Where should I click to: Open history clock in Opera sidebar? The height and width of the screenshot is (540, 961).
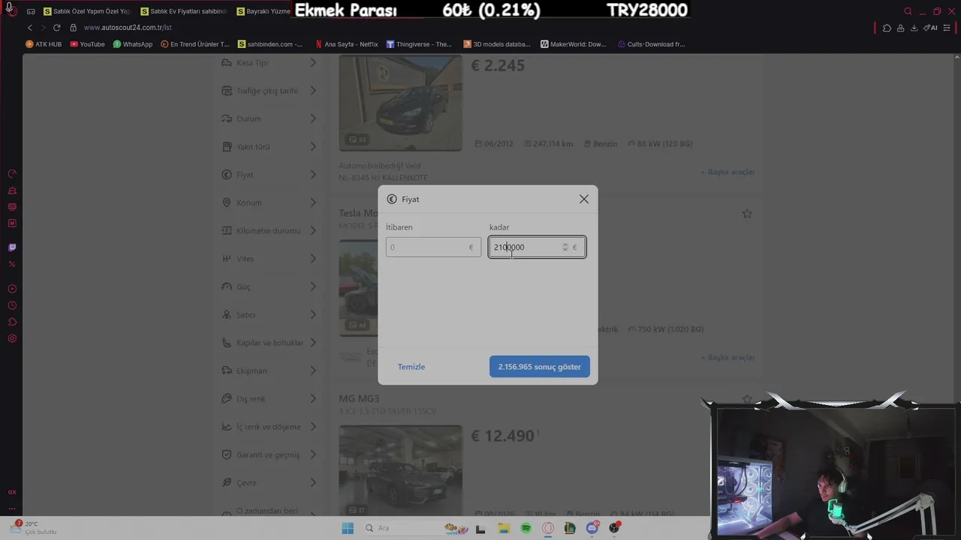tap(12, 305)
